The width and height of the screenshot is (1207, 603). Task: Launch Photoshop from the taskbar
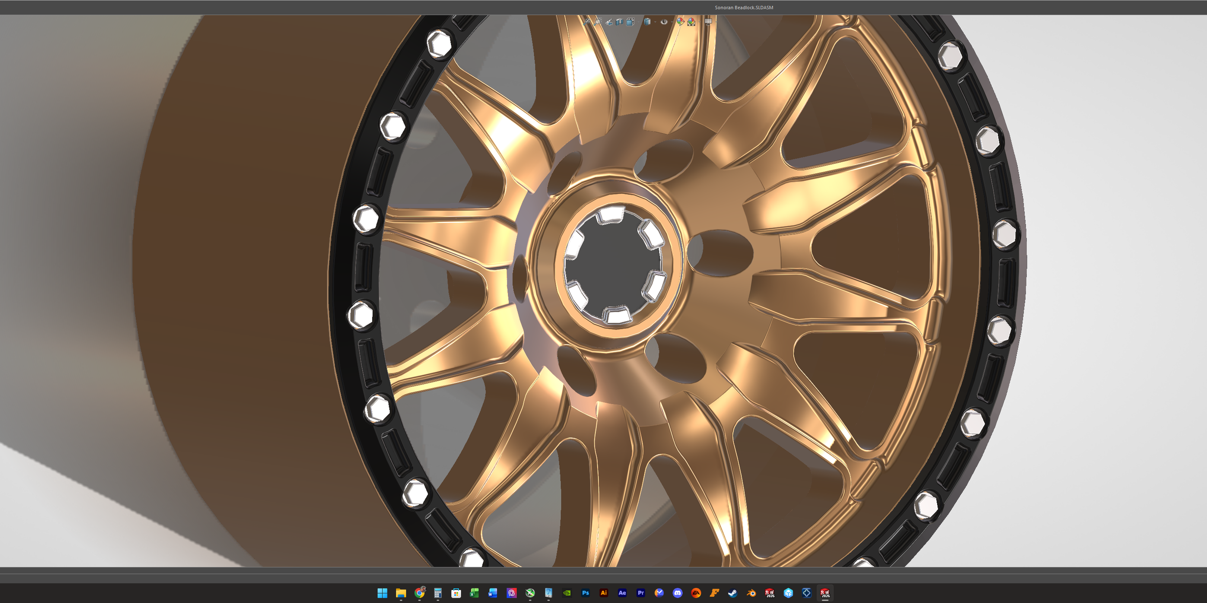tap(585, 593)
